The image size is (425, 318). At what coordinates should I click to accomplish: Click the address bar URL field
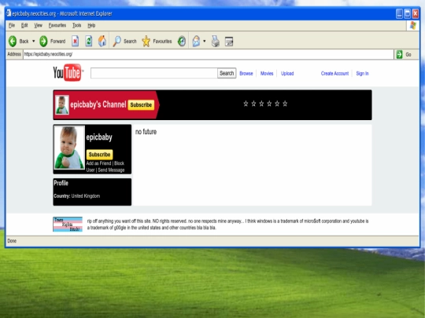click(x=208, y=54)
